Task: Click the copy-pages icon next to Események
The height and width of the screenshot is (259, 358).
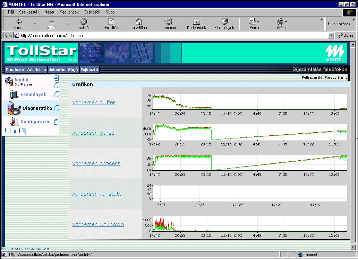Action: click(57, 94)
